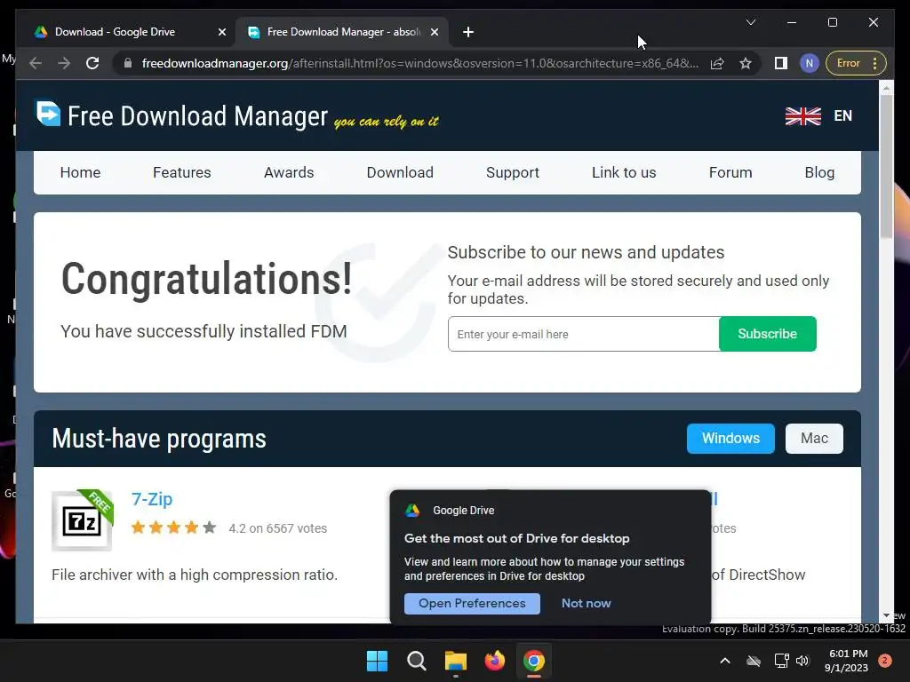Viewport: 910px width, 682px height.
Task: Go to the Features page
Action: [x=181, y=172]
